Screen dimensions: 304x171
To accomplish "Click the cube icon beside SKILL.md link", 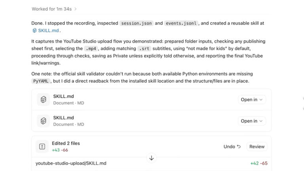I will point(34,30).
